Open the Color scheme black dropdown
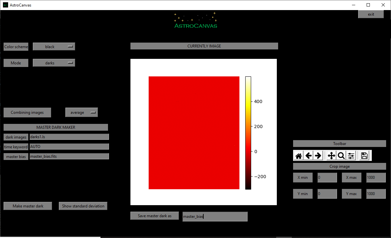The image size is (391, 238). pyautogui.click(x=54, y=46)
